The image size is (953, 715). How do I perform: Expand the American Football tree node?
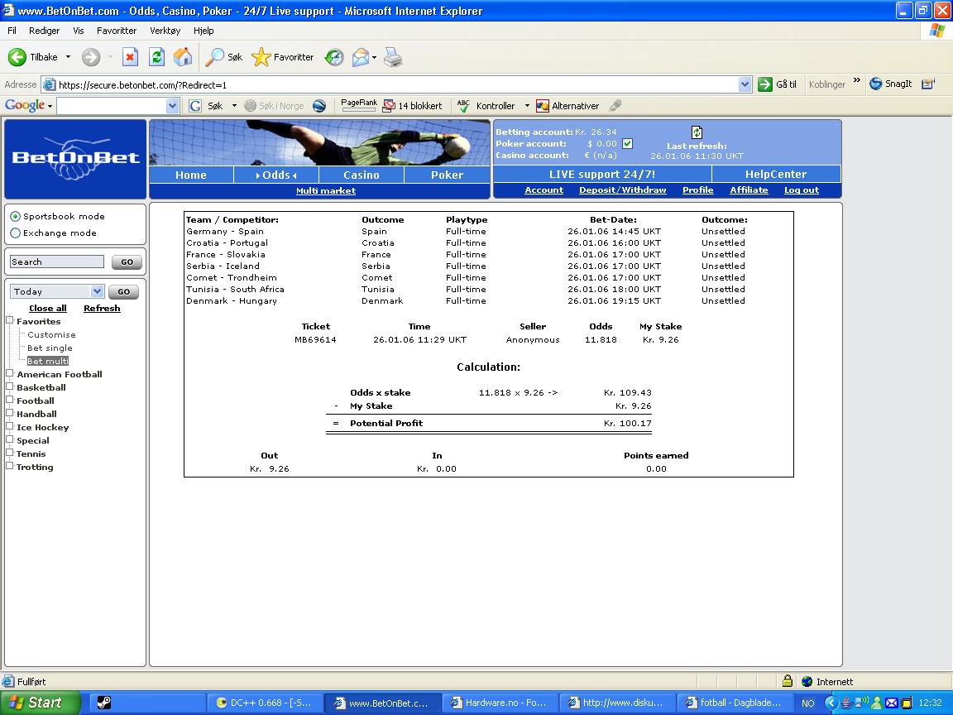click(x=10, y=374)
